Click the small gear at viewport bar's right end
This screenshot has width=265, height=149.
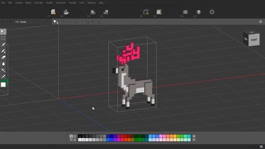[x=260, y=22]
